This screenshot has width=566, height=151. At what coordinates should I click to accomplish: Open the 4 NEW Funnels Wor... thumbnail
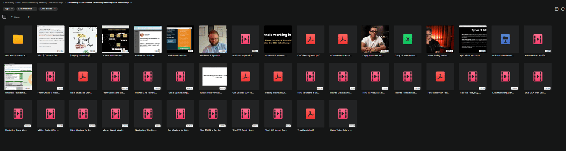tap(115, 39)
